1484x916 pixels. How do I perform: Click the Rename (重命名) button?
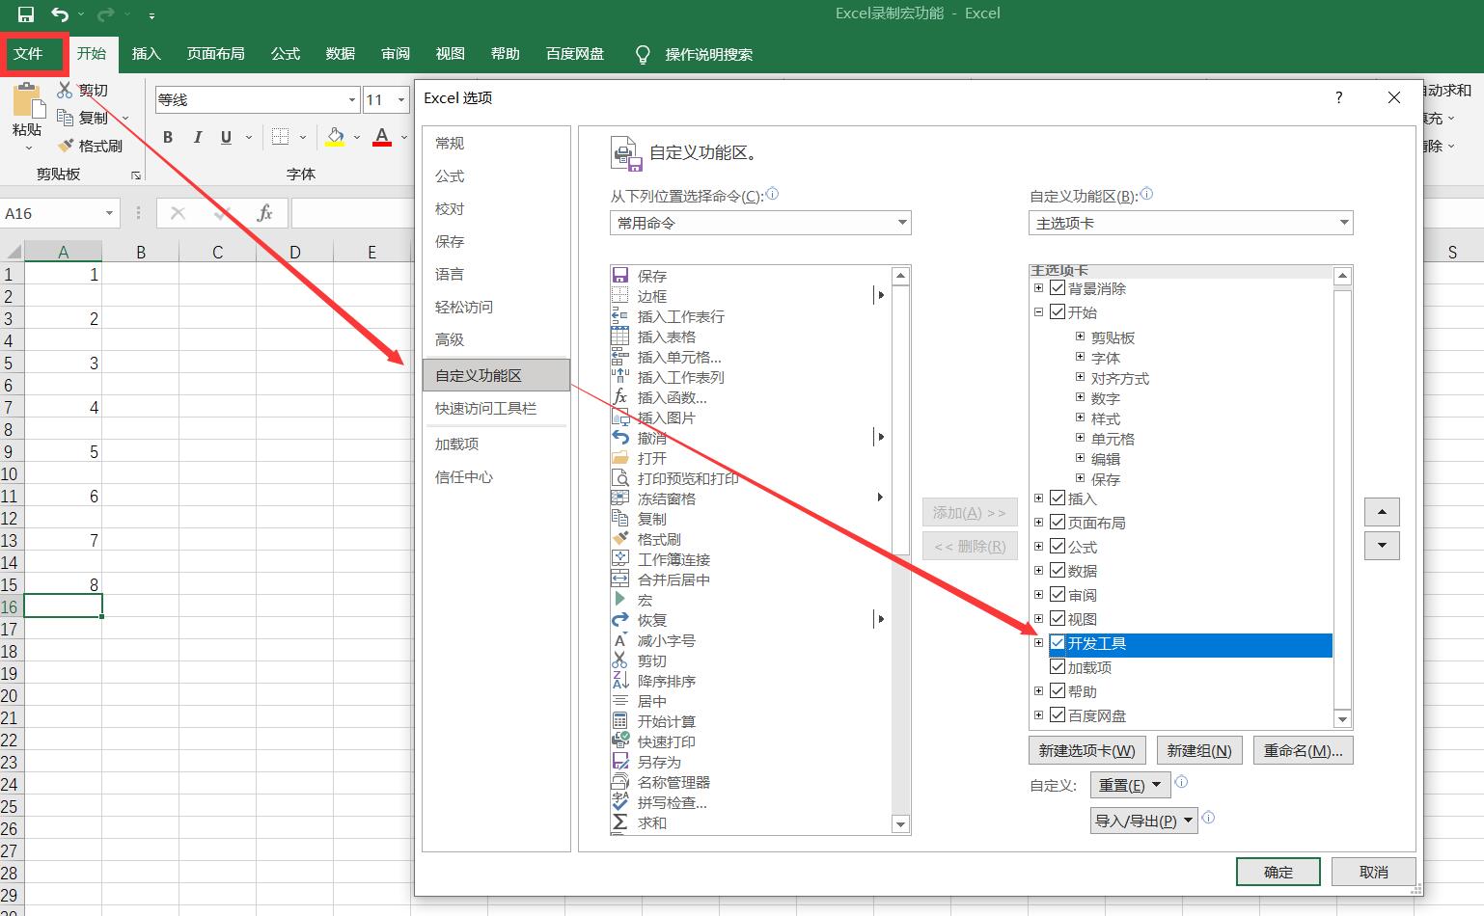[x=1303, y=750]
